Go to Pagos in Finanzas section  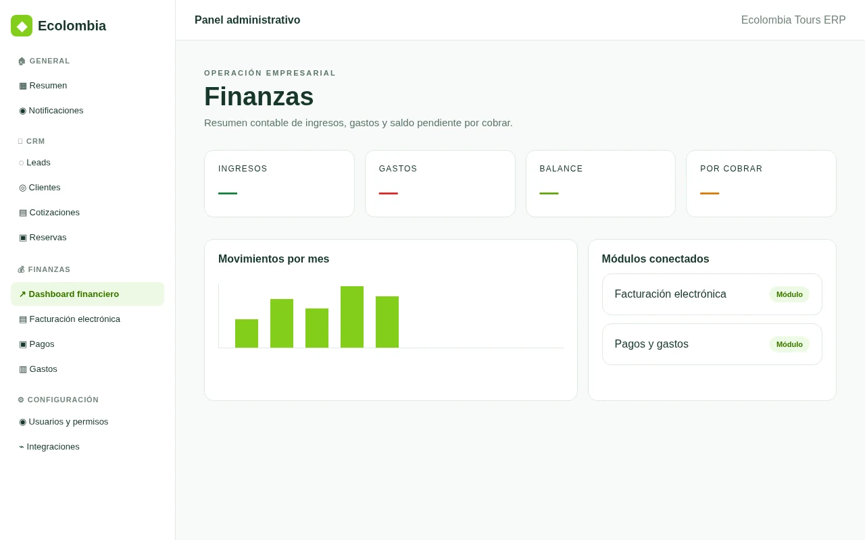click(87, 344)
